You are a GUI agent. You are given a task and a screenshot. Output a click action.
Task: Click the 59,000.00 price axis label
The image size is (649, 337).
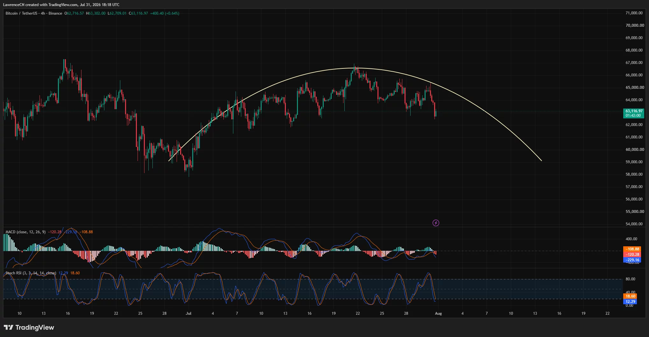[634, 162]
